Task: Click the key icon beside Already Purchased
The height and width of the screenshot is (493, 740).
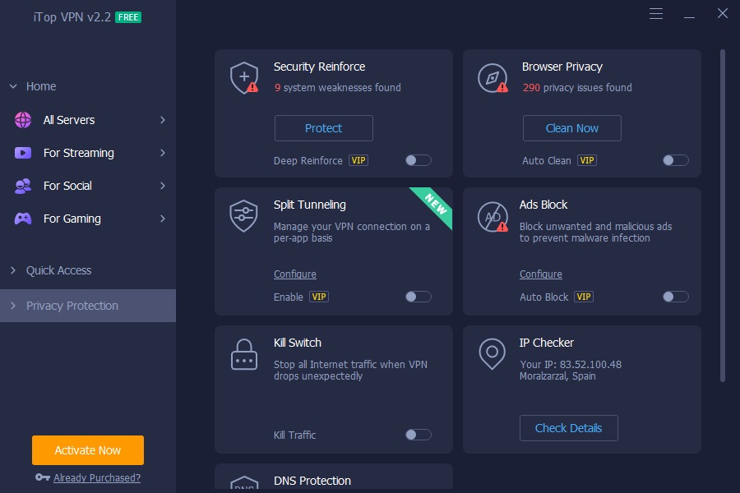Action: tap(43, 477)
